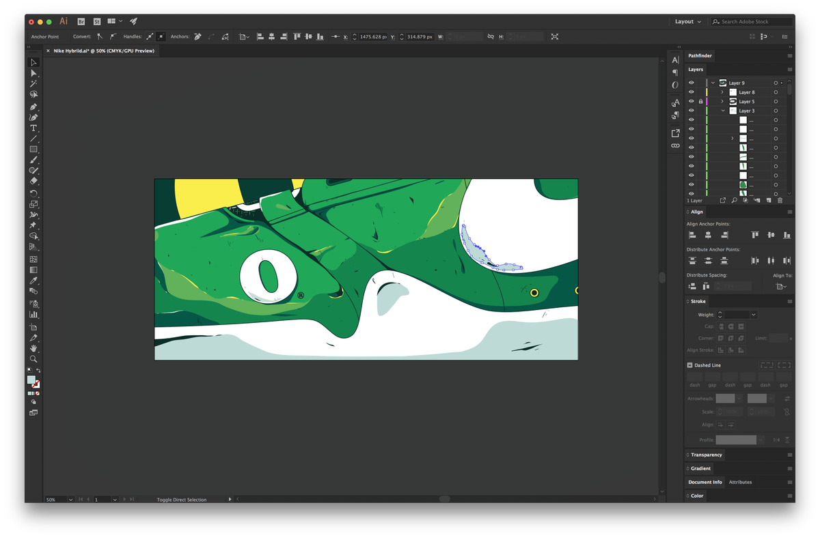The width and height of the screenshot is (820, 538).
Task: Hide the Layer 9 layer
Action: tap(691, 83)
